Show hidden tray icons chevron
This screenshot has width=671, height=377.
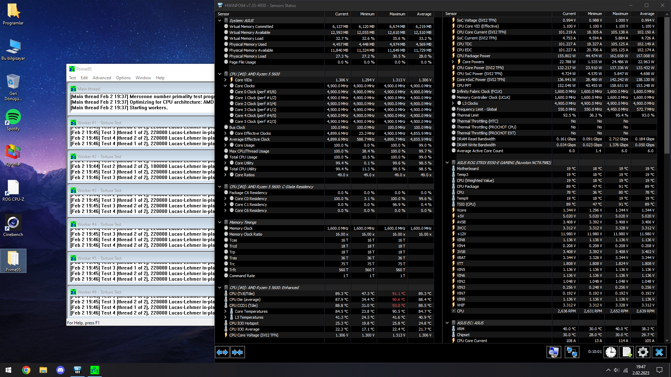point(608,370)
